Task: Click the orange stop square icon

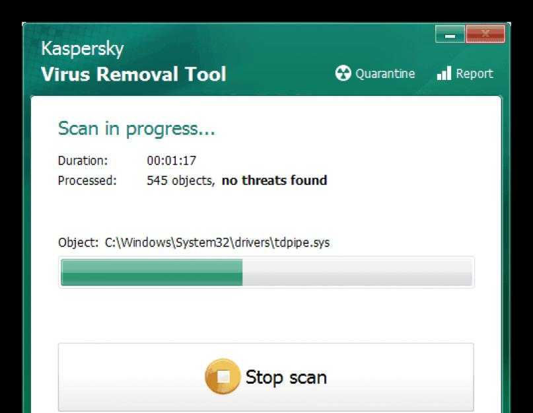Action: coord(223,377)
